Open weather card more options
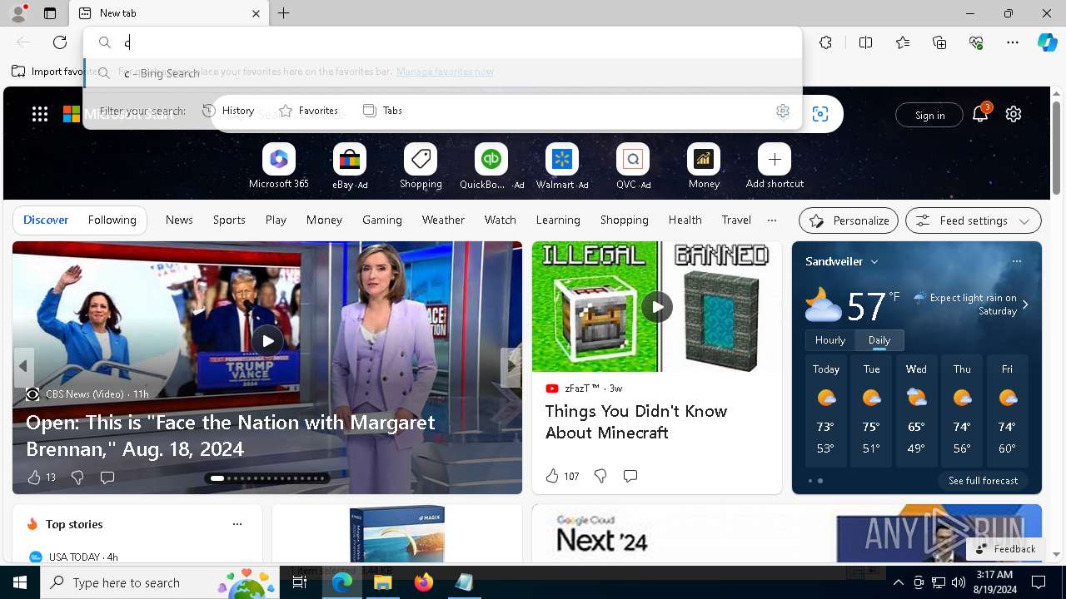Screen dimensions: 1066x599 tap(1016, 261)
